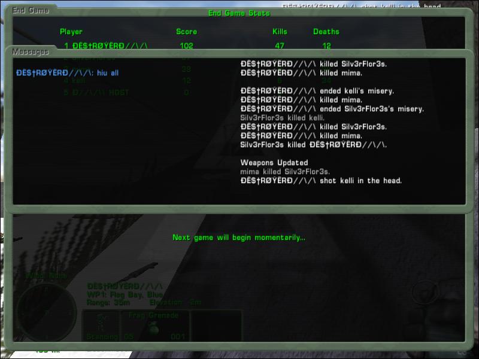Select the blue chat message 'hiu all'
Viewport: 479px width, 359px height.
pos(67,73)
